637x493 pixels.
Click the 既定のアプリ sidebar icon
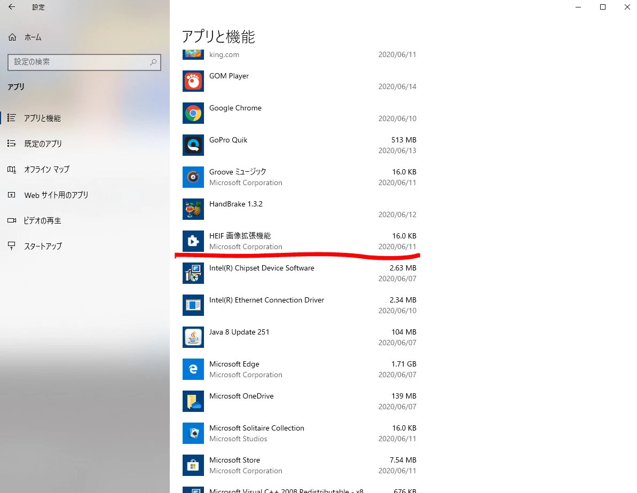tap(12, 144)
